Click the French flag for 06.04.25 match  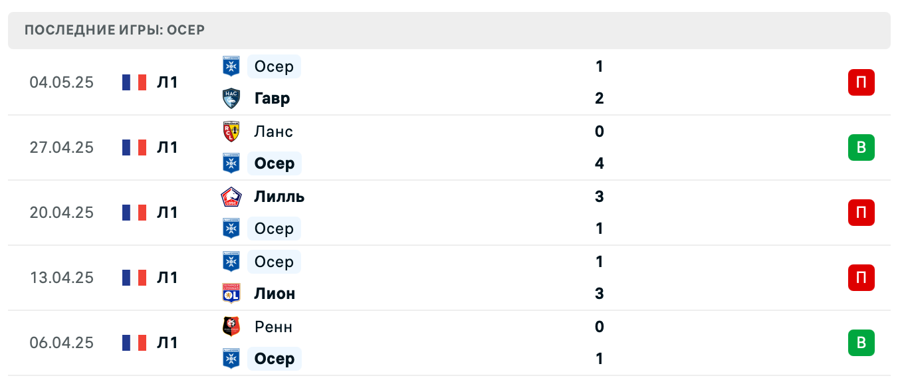click(x=134, y=343)
